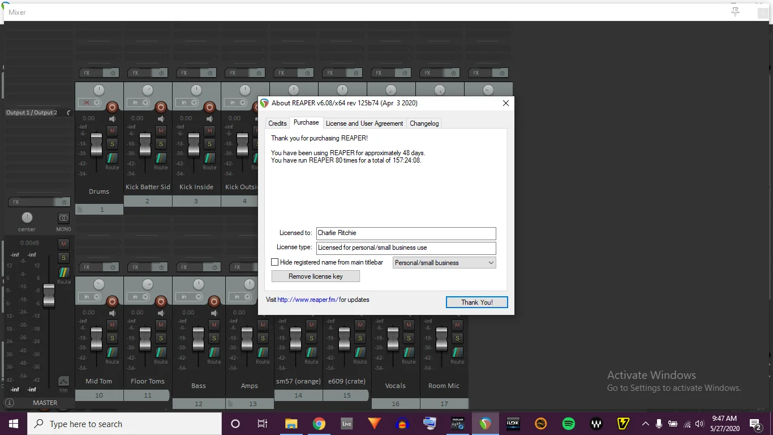Mute the Mid Tom track
773x435 pixels.
[112, 326]
